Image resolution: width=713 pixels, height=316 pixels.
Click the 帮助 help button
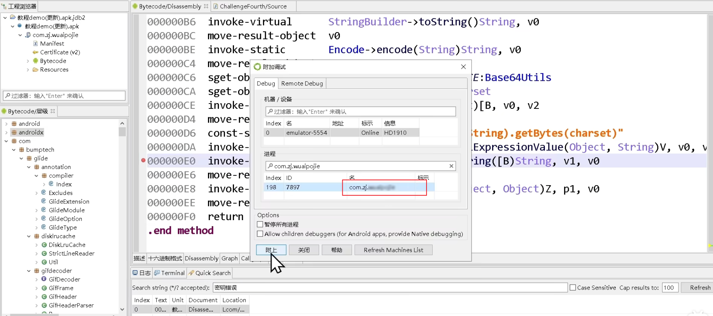point(337,250)
